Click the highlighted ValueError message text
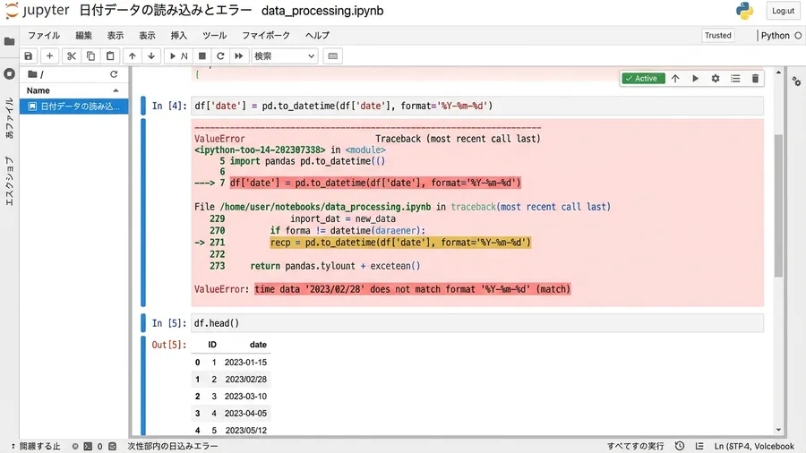The height and width of the screenshot is (453, 806). pos(412,289)
